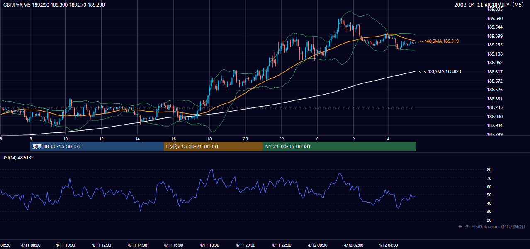Click the HistData.com data source credit
This screenshot has height=249, width=530.
coord(492,227)
